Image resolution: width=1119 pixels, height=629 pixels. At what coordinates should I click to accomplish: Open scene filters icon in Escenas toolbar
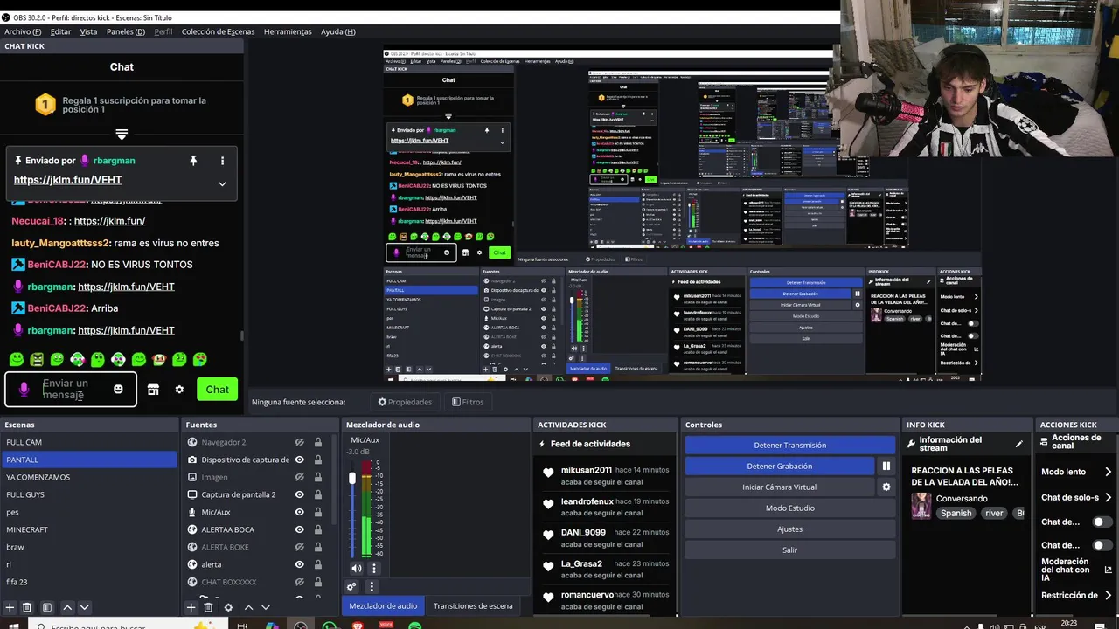[x=47, y=607]
